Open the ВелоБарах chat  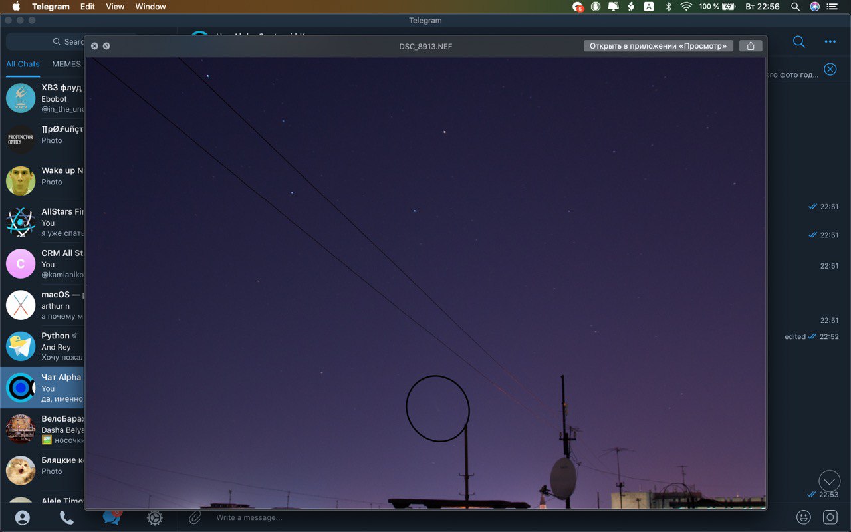click(x=43, y=429)
